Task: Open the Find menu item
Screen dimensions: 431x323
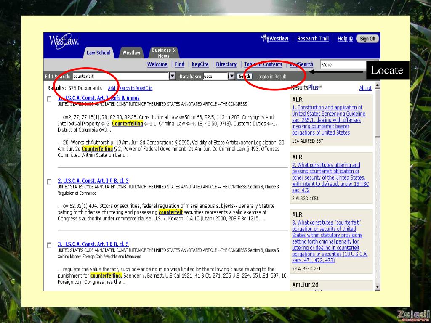Action: (x=179, y=64)
